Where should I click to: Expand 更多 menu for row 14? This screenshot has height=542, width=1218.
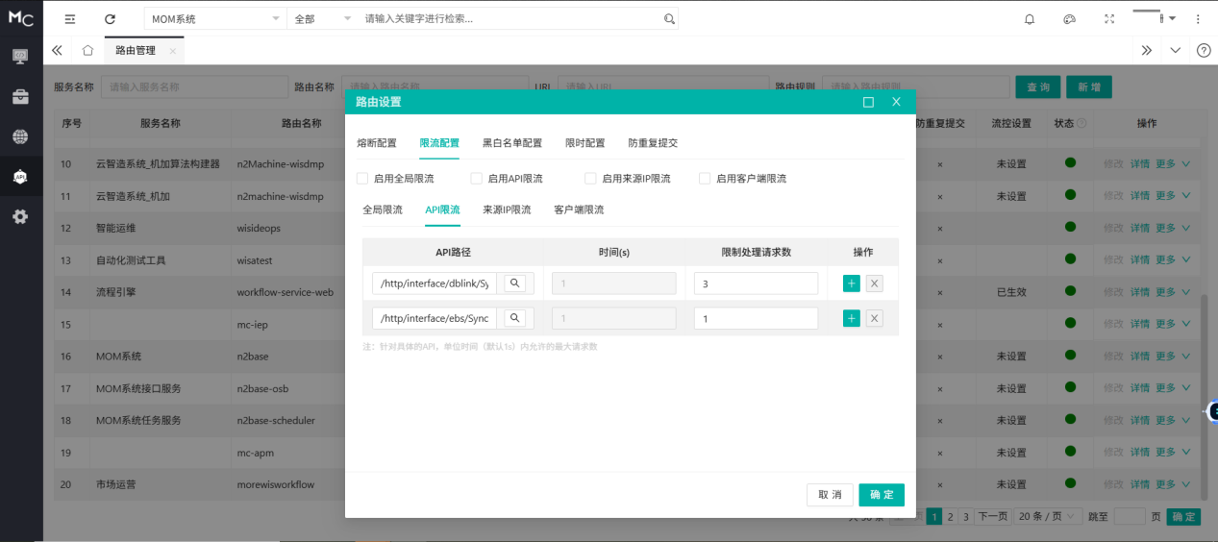tap(1173, 292)
